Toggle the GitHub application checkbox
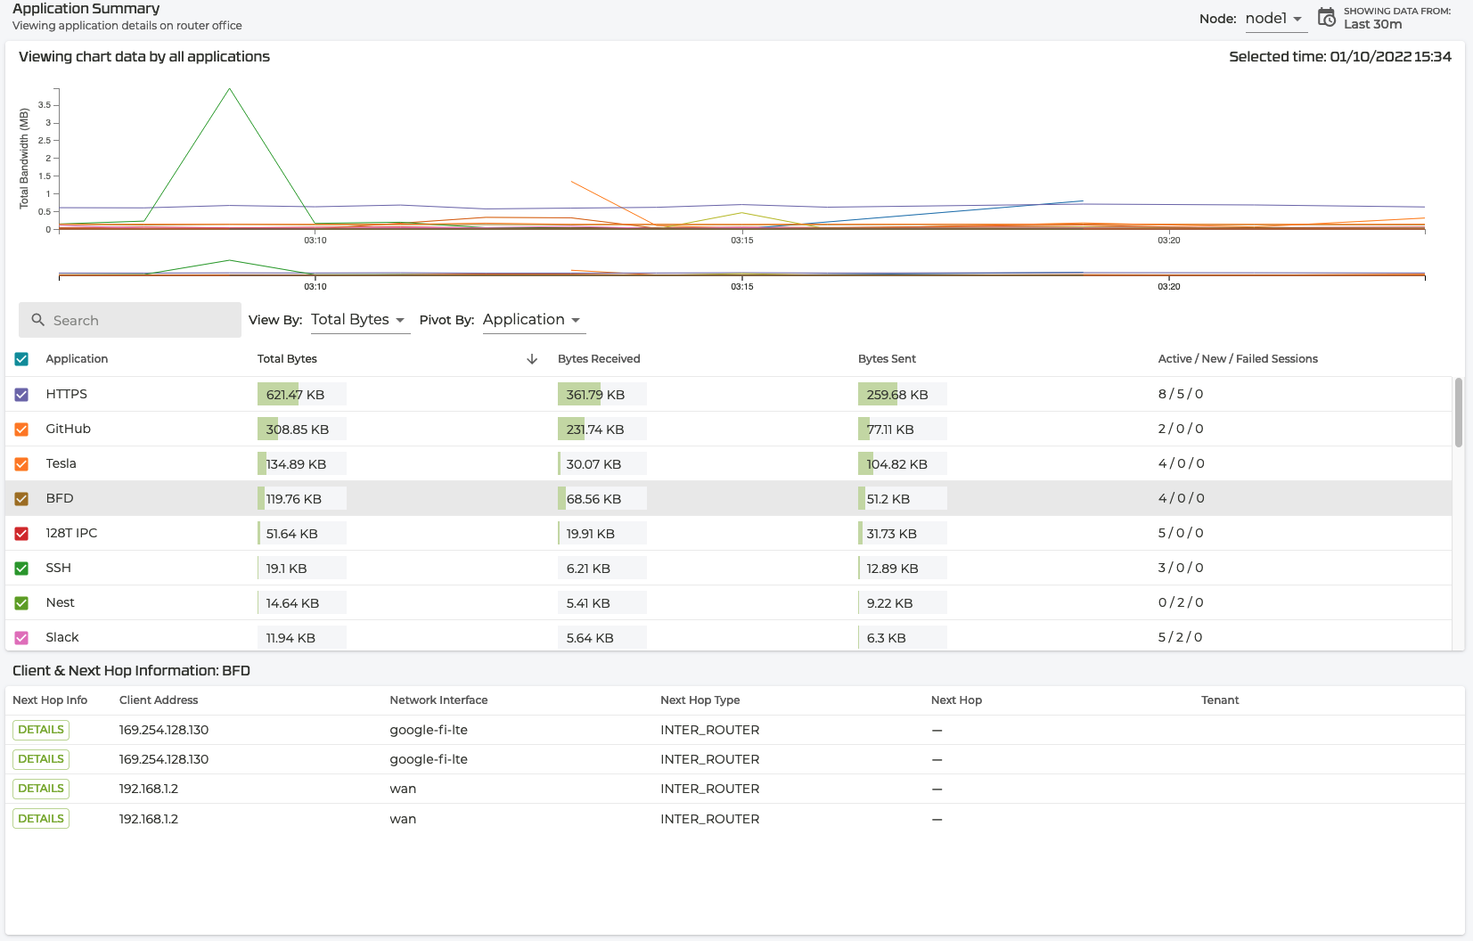 [x=21, y=429]
